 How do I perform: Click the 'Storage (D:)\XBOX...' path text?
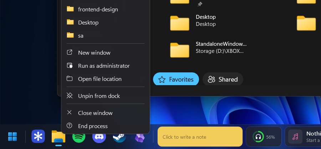220,51
